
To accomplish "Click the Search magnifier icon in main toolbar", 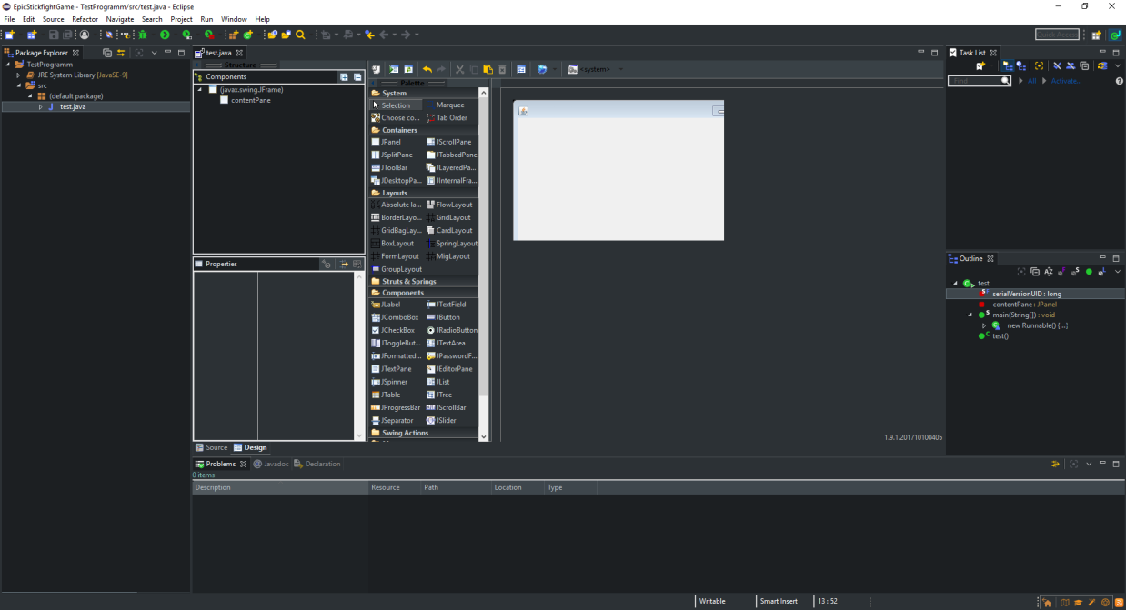I will (300, 35).
